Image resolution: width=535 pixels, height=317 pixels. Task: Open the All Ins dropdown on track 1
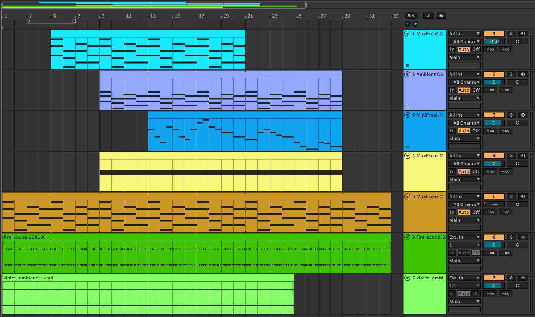coord(464,34)
